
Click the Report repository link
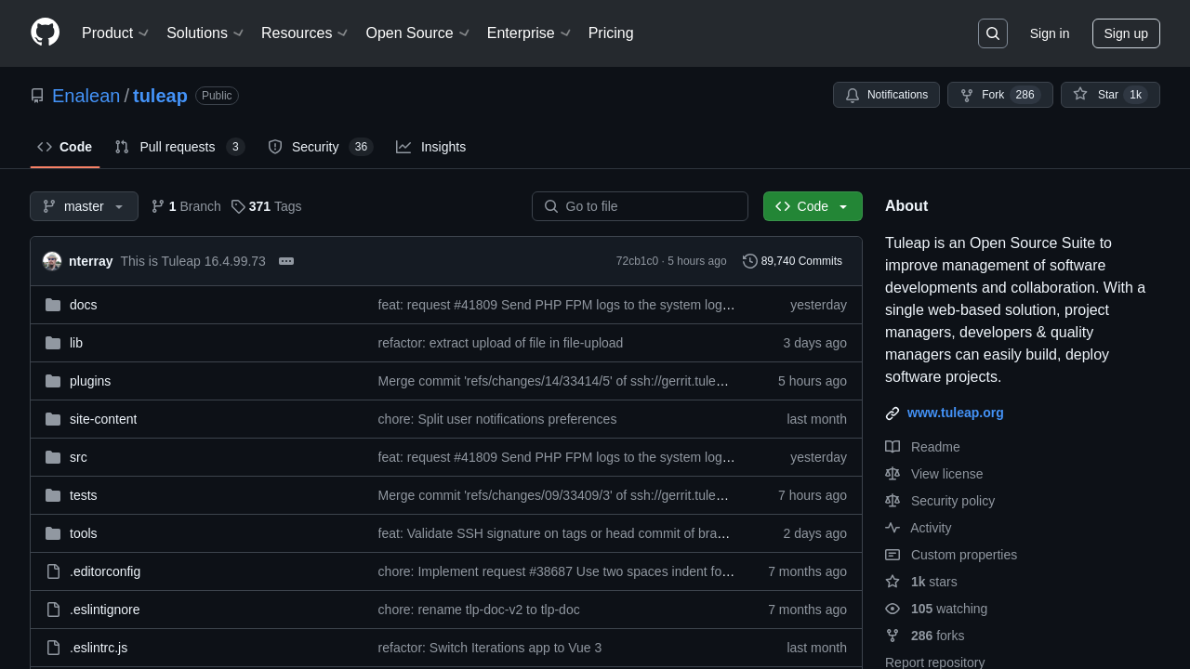pyautogui.click(x=935, y=662)
